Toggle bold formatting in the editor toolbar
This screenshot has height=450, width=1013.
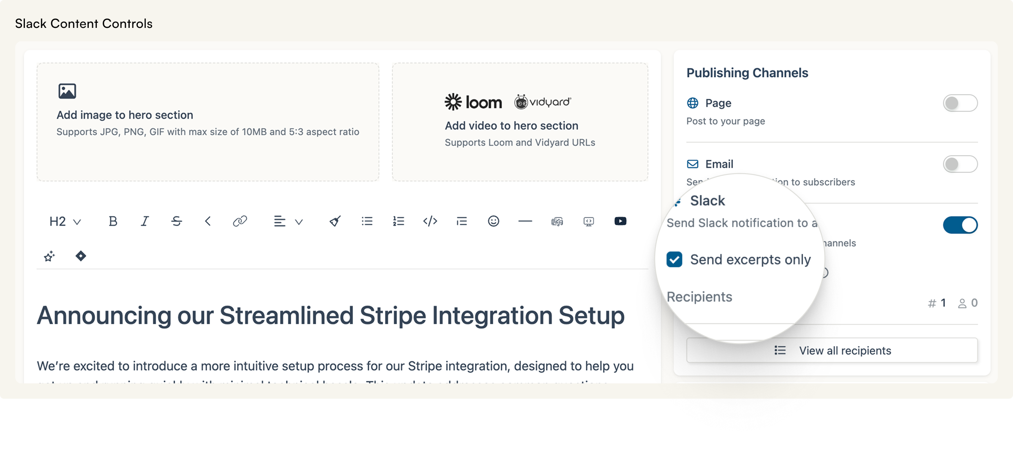[113, 221]
